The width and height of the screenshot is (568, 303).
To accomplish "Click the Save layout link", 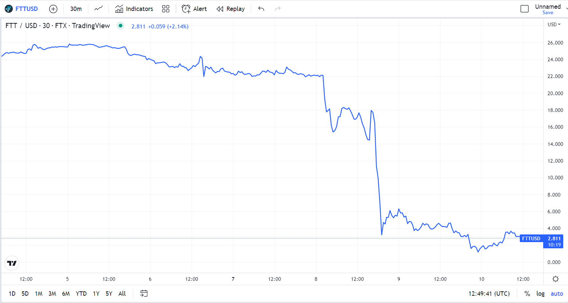I will pyautogui.click(x=548, y=13).
